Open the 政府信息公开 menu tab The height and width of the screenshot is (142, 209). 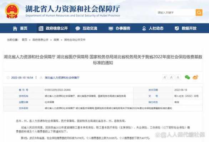53,28
